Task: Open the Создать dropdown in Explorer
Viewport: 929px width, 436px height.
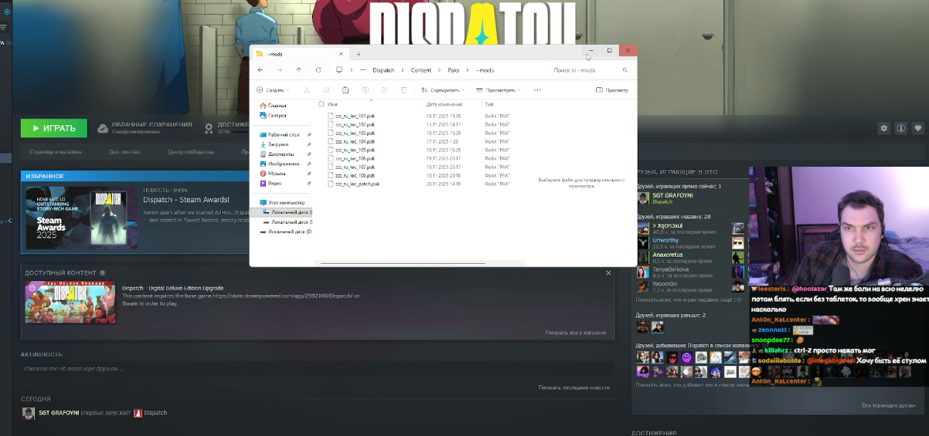Action: tap(273, 90)
